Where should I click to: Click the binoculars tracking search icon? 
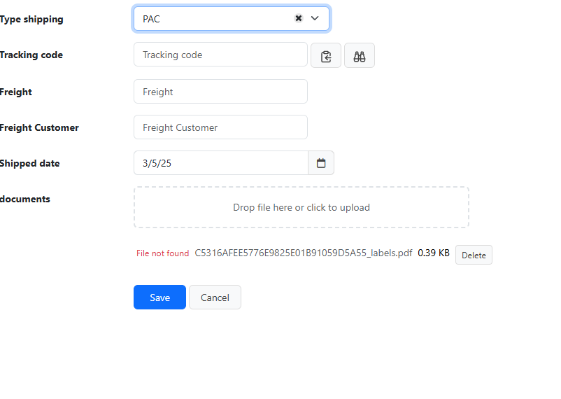point(360,55)
